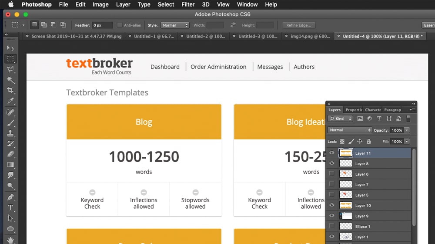Viewport: 435px width, 244px height.
Task: Select the Eraser tool
Action: pyautogui.click(x=10, y=154)
